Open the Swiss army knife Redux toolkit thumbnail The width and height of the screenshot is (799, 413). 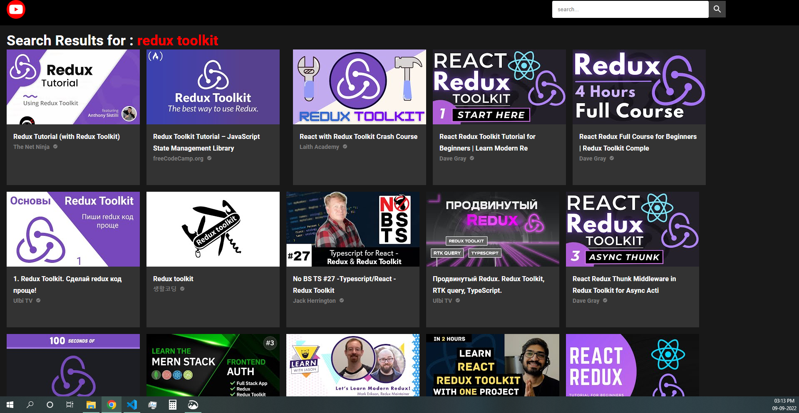[x=213, y=229]
